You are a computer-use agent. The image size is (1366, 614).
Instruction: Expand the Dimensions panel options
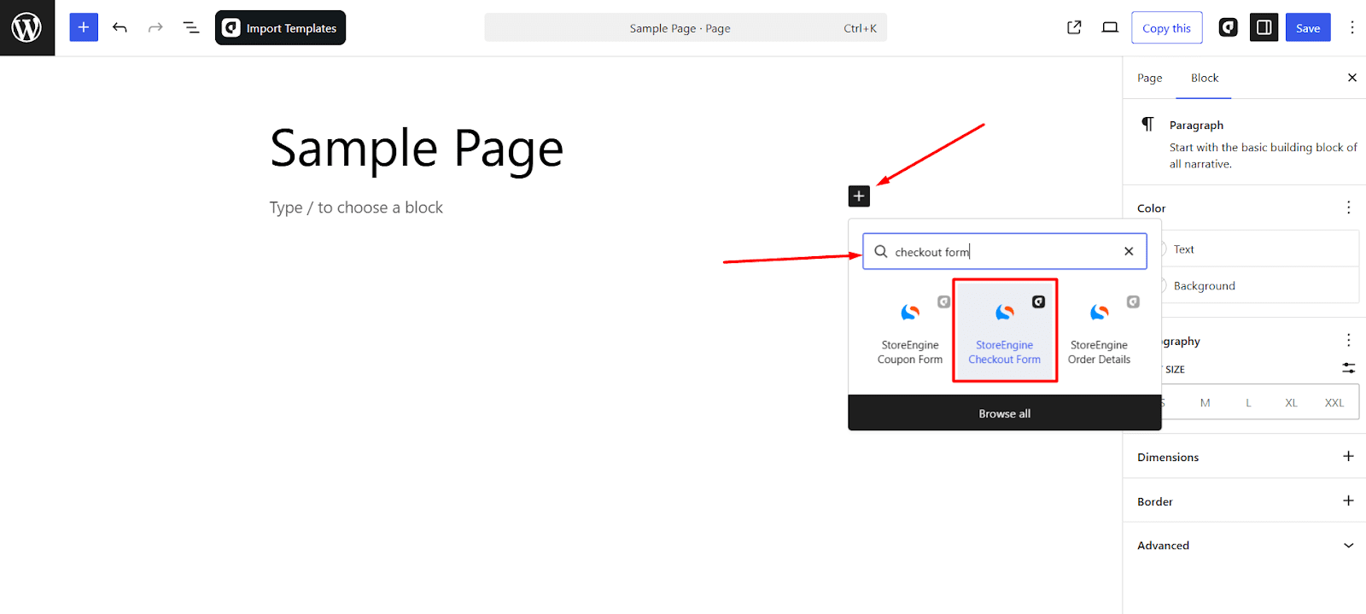pyautogui.click(x=1348, y=456)
